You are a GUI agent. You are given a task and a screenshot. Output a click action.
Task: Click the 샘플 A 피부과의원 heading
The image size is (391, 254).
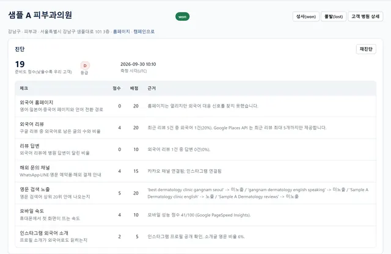(x=40, y=15)
